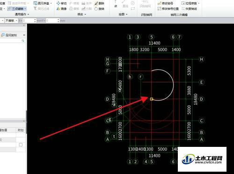Toggle the checkbox in 附加 column
The image size is (234, 174).
[x=21, y=145]
